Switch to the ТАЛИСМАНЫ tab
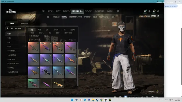This screenshot has height=102, width=182. pos(24,23)
